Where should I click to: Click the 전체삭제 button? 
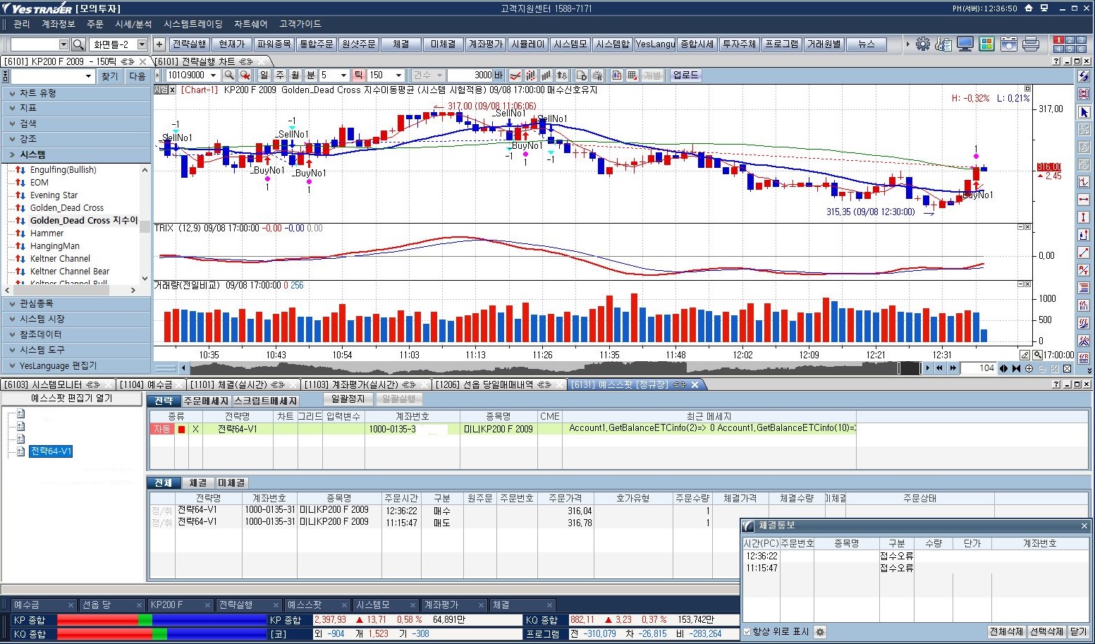(1006, 632)
